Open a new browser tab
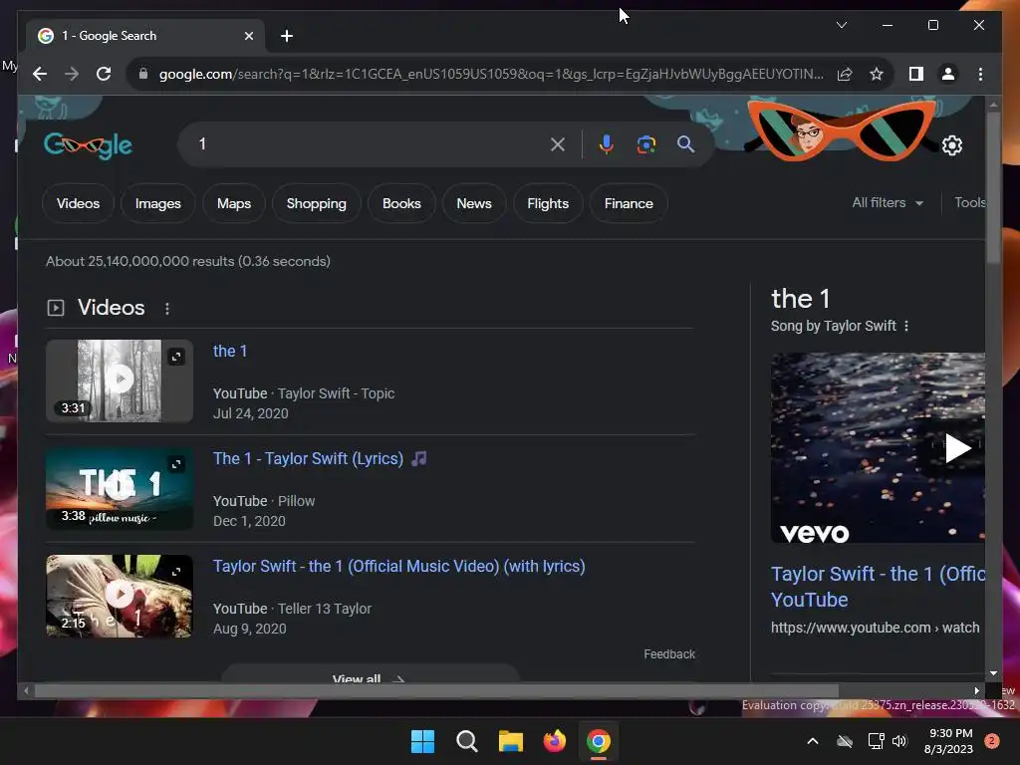The height and width of the screenshot is (765, 1020). [x=286, y=36]
